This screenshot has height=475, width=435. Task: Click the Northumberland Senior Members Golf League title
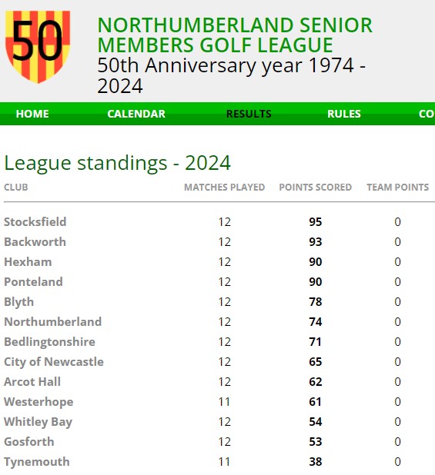pyautogui.click(x=235, y=35)
